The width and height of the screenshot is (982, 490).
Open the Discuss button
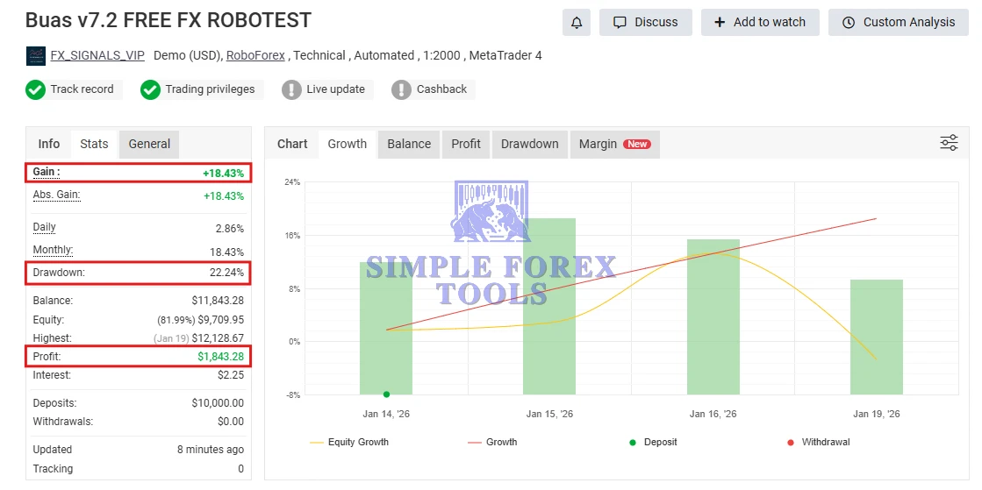pyautogui.click(x=646, y=23)
